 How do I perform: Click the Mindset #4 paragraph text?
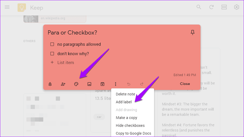(x=188, y=130)
